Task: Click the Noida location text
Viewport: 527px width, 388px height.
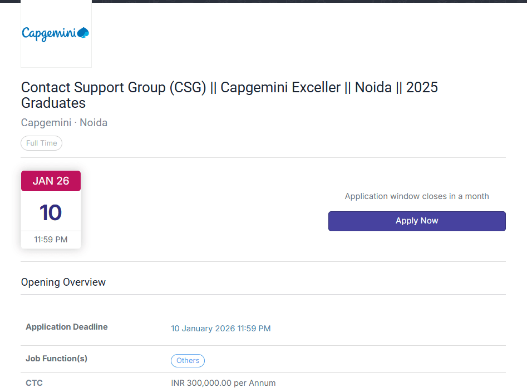Action: pos(93,122)
